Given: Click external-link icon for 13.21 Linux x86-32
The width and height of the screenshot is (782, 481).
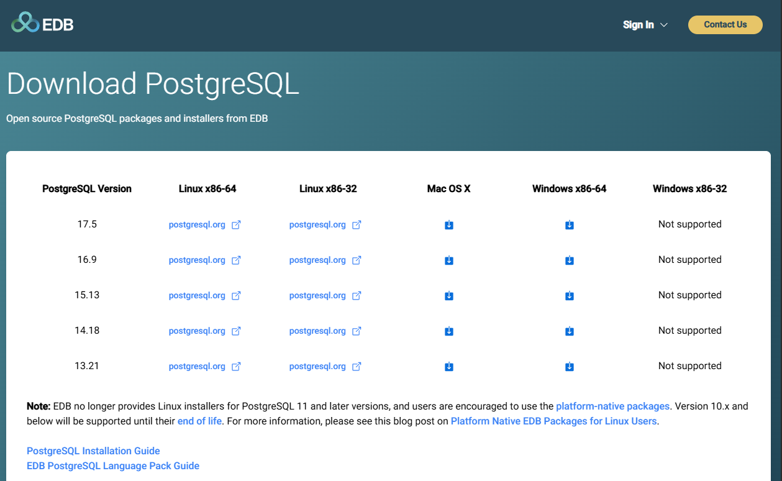Looking at the screenshot, I should 357,367.
